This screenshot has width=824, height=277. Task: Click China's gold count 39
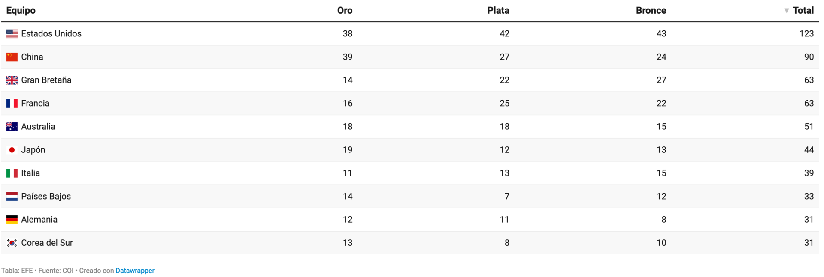pos(348,57)
